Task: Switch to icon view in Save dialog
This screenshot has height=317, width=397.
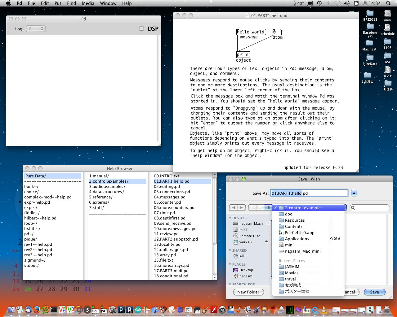Action: pyautogui.click(x=252, y=207)
